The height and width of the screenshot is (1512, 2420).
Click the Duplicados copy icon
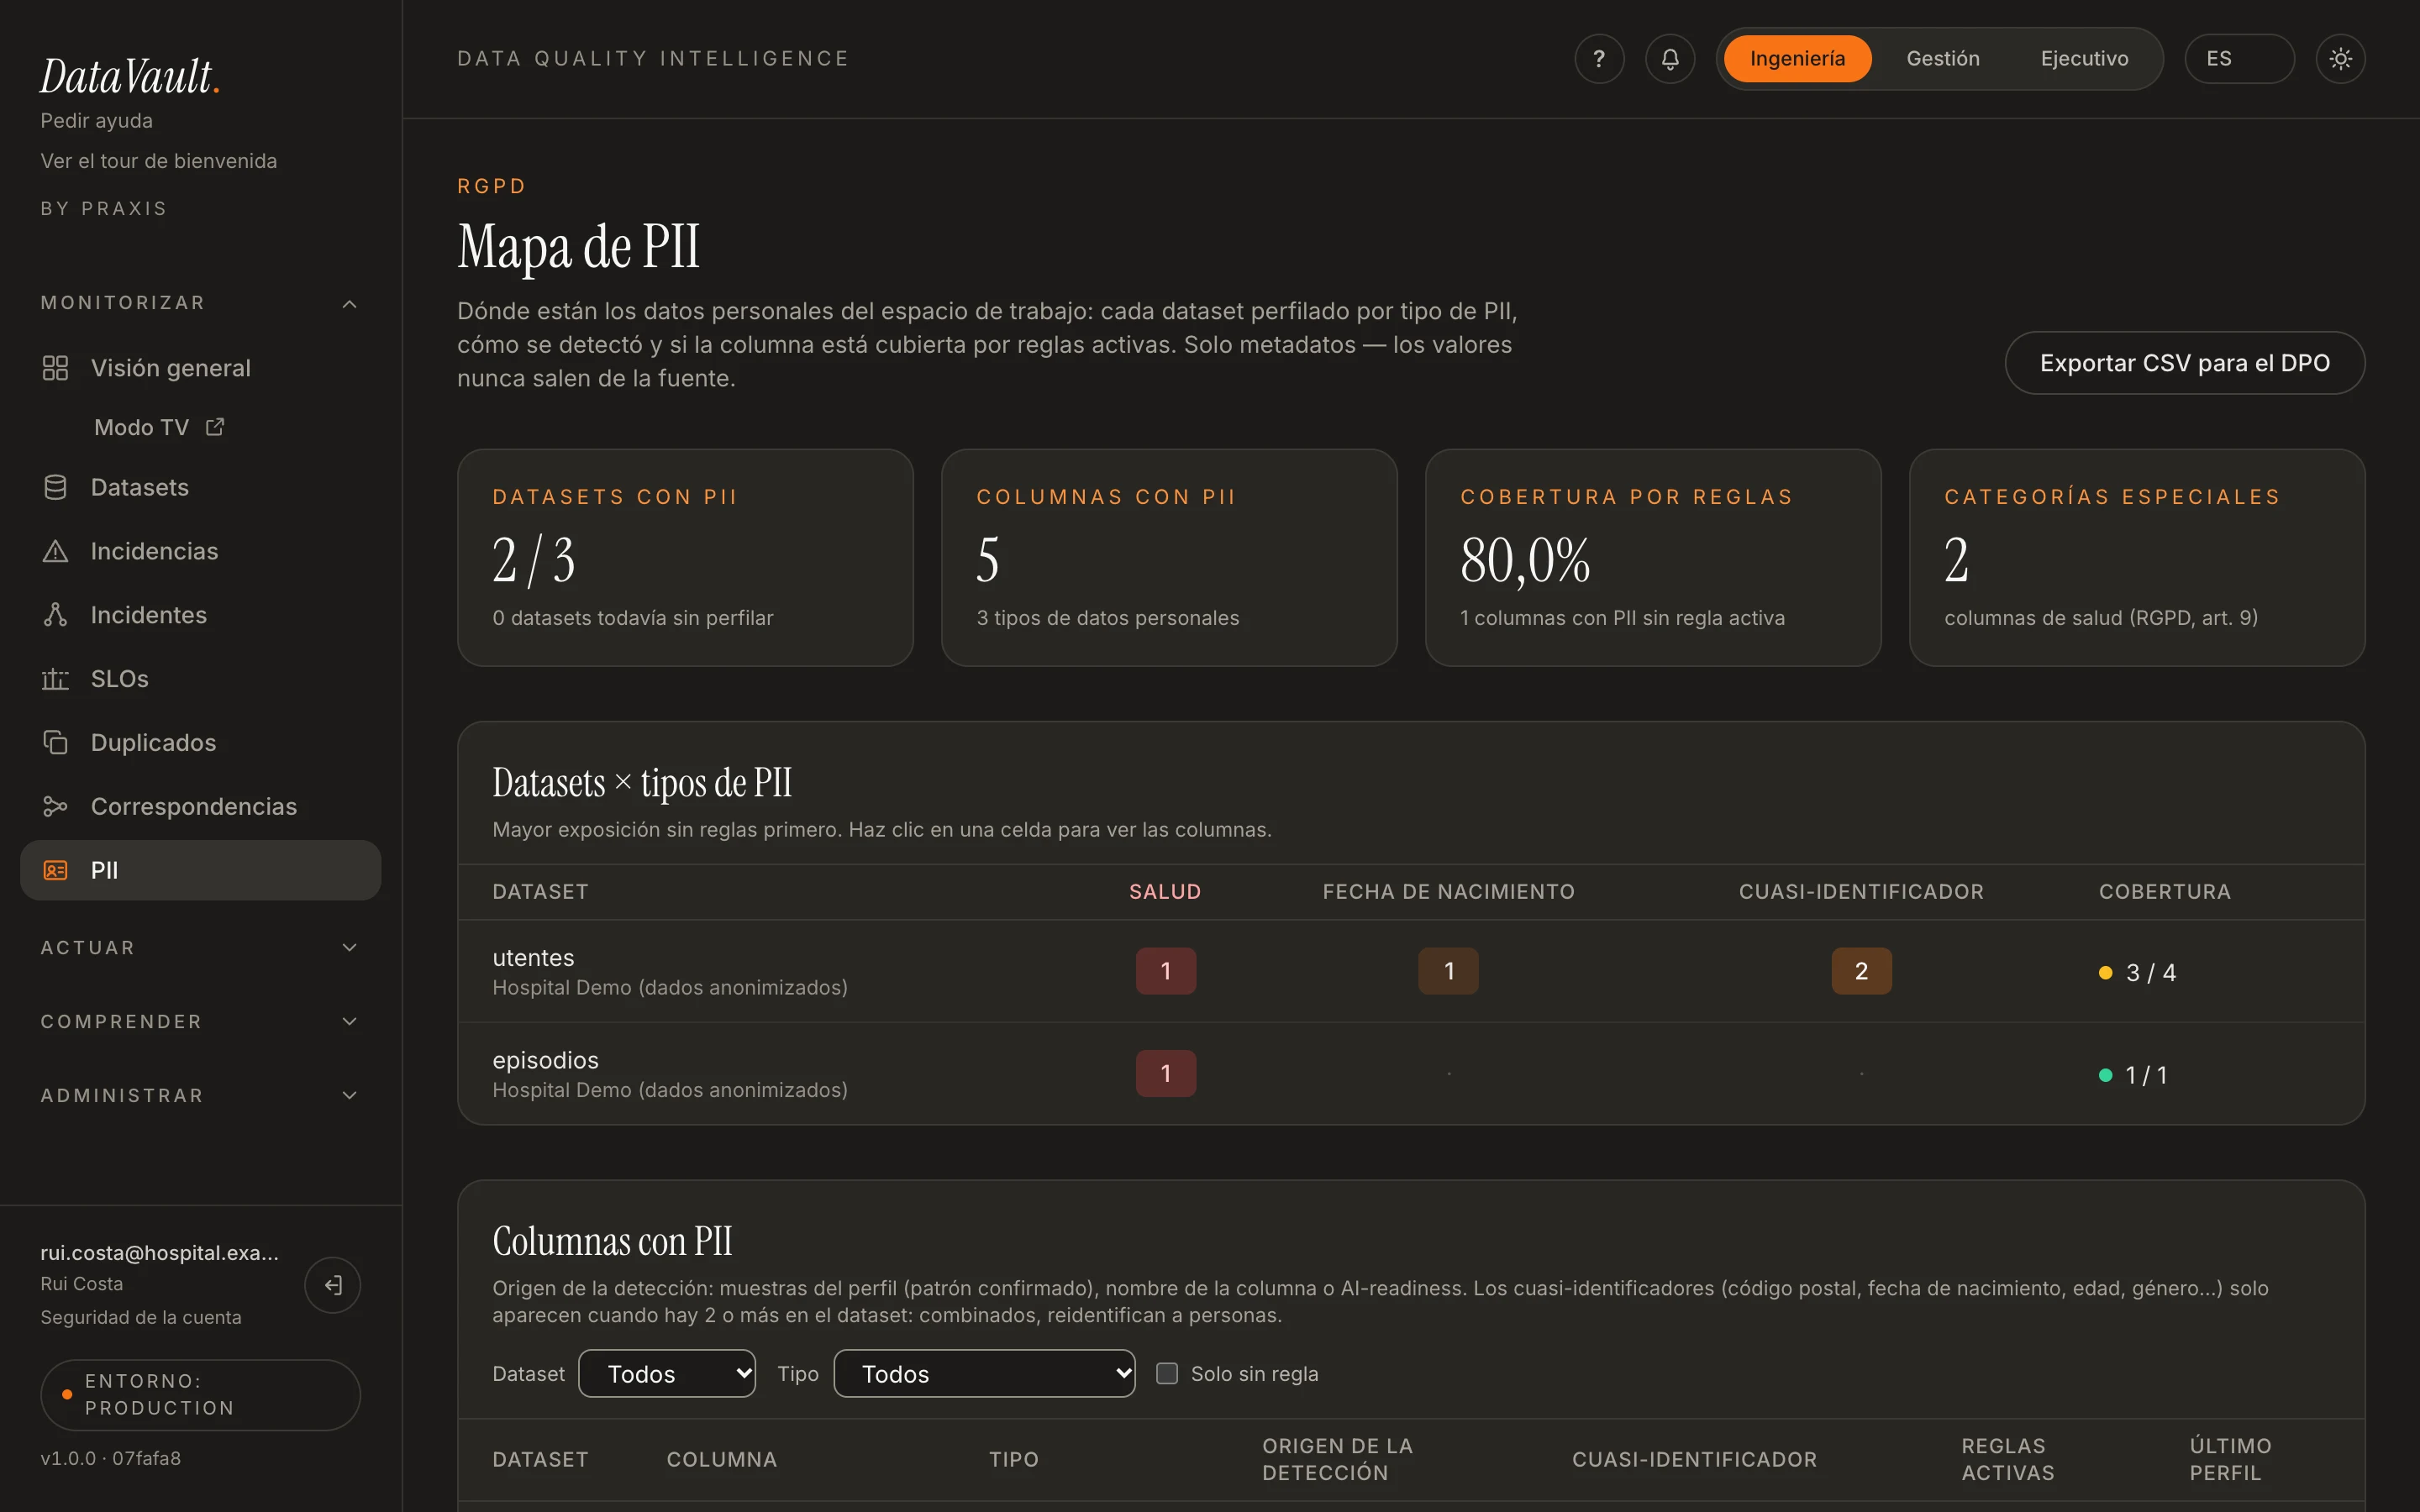tap(55, 742)
